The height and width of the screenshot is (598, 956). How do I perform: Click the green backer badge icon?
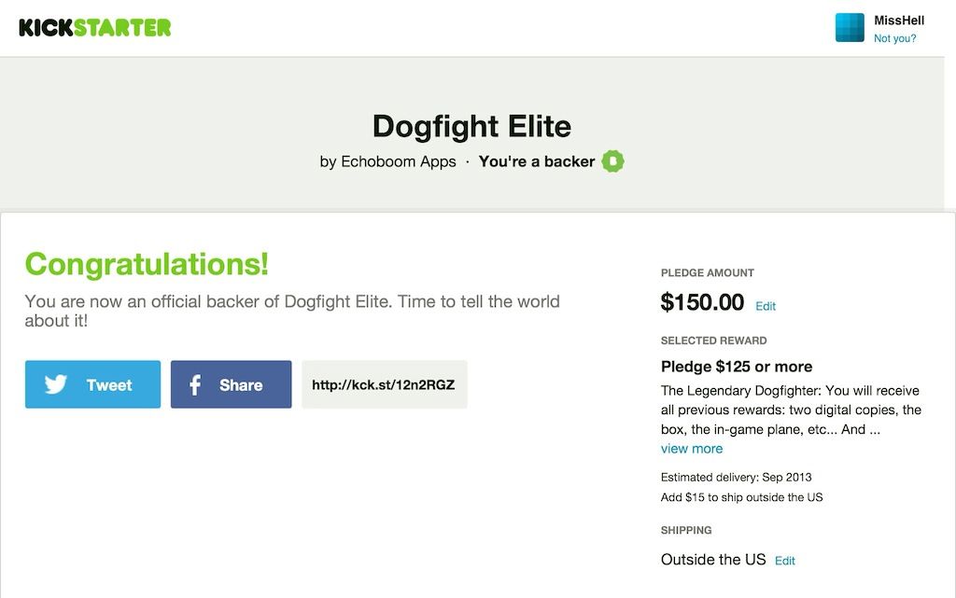[x=612, y=161]
